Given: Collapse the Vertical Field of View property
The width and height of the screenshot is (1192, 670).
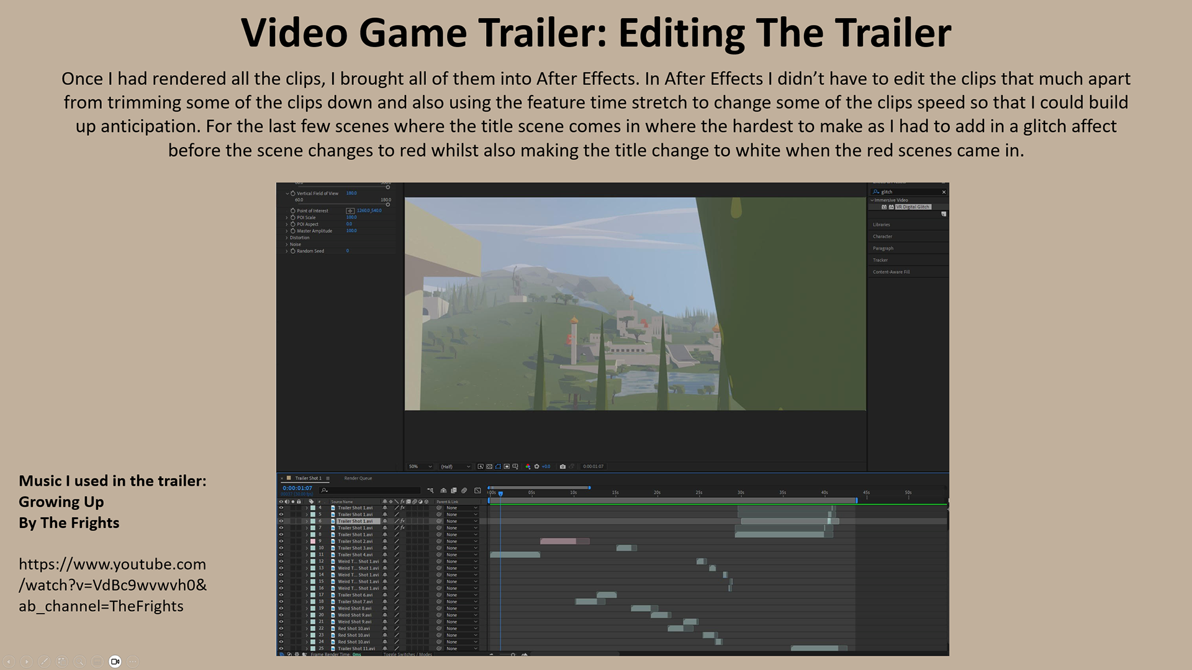Looking at the screenshot, I should click(287, 194).
